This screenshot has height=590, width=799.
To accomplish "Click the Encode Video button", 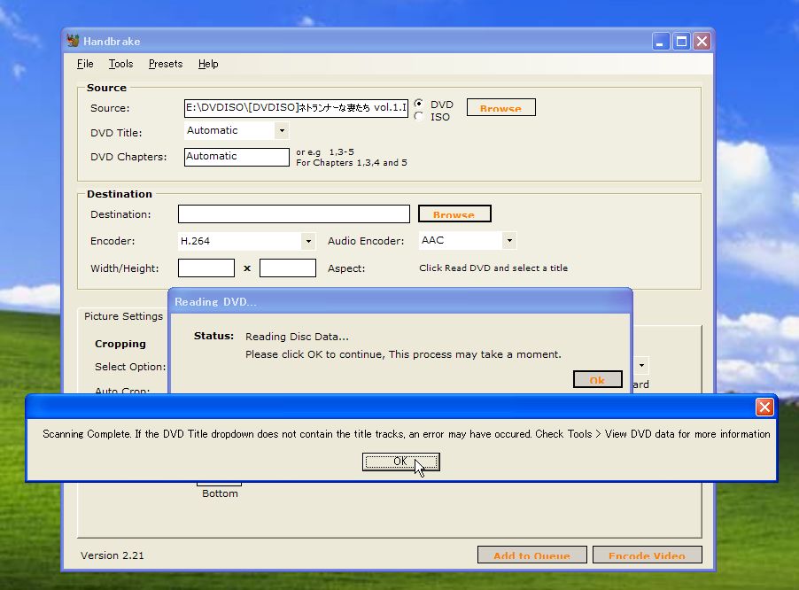I will (648, 555).
